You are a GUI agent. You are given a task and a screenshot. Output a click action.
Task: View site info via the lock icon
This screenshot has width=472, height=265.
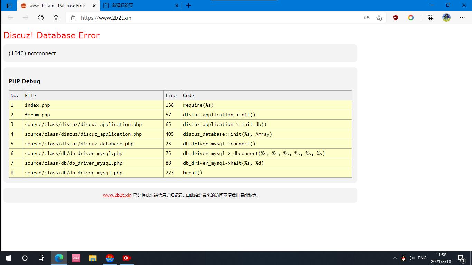pos(73,18)
